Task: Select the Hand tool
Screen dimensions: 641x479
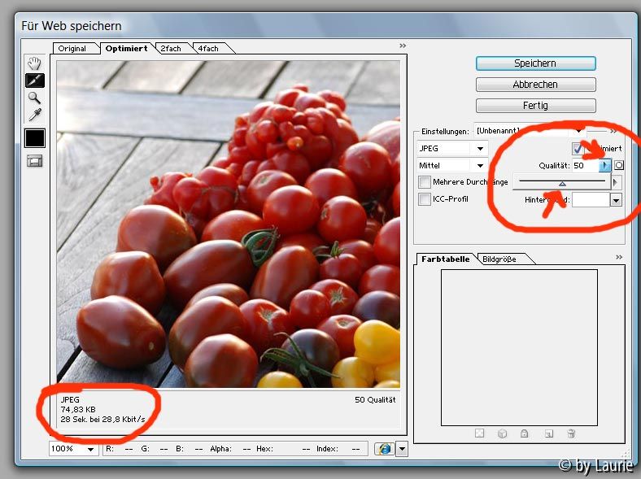Action: click(x=34, y=63)
